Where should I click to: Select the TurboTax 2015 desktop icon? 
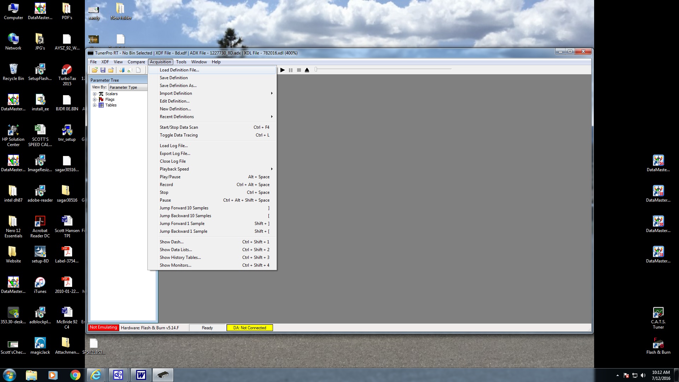coord(67,75)
